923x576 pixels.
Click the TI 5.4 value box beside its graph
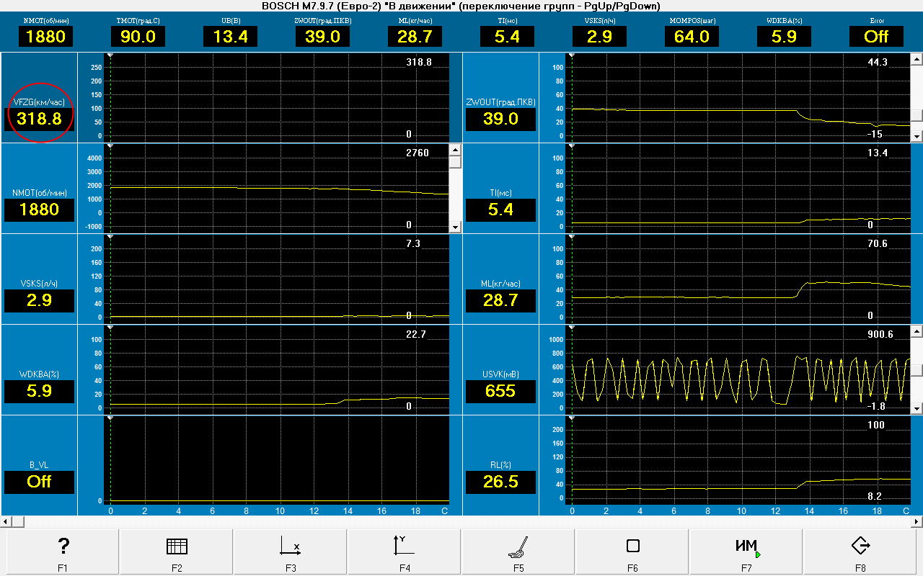500,210
